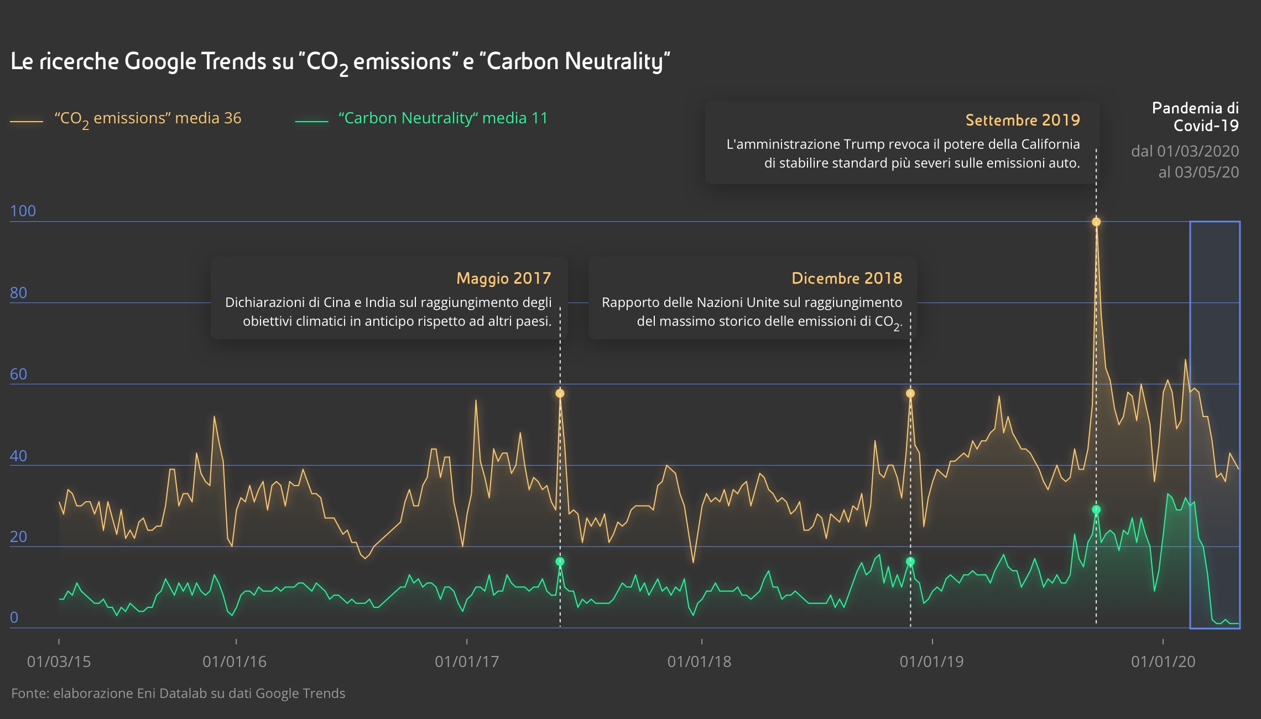Click the Dicembre 2018 annotation heading
1261x719 pixels.
[x=846, y=278]
